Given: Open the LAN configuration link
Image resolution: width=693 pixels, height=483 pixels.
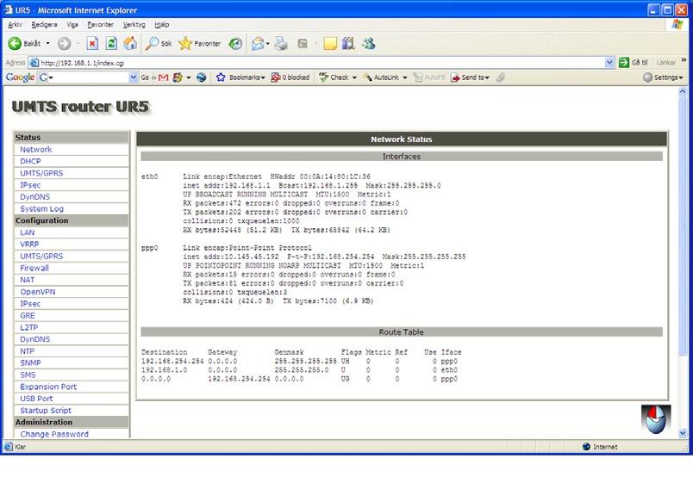Looking at the screenshot, I should coord(27,232).
